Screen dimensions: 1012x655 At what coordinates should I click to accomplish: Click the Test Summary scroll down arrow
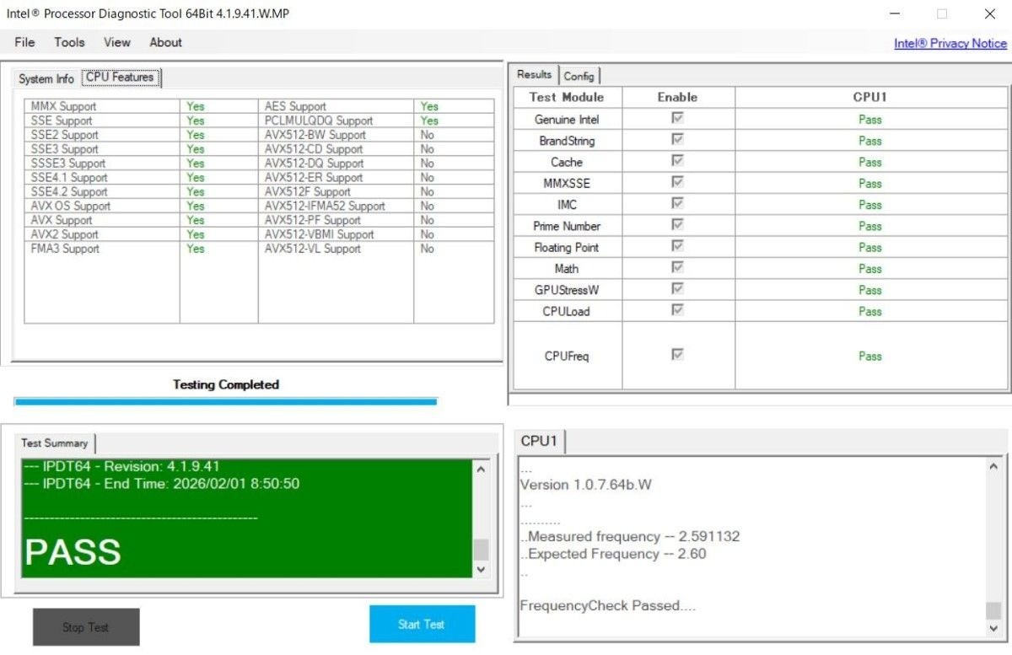[x=481, y=569]
